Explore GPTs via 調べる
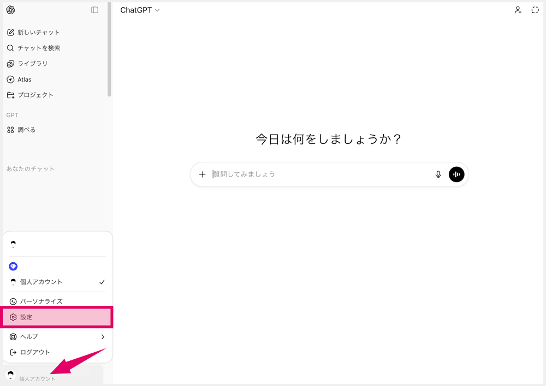The height and width of the screenshot is (386, 546). [26, 130]
